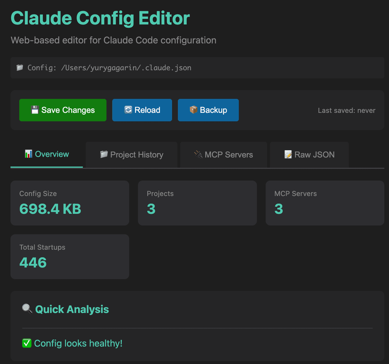This screenshot has height=364, width=389.
Task: Click the 'Config looks healthy!' message
Action: (x=78, y=343)
